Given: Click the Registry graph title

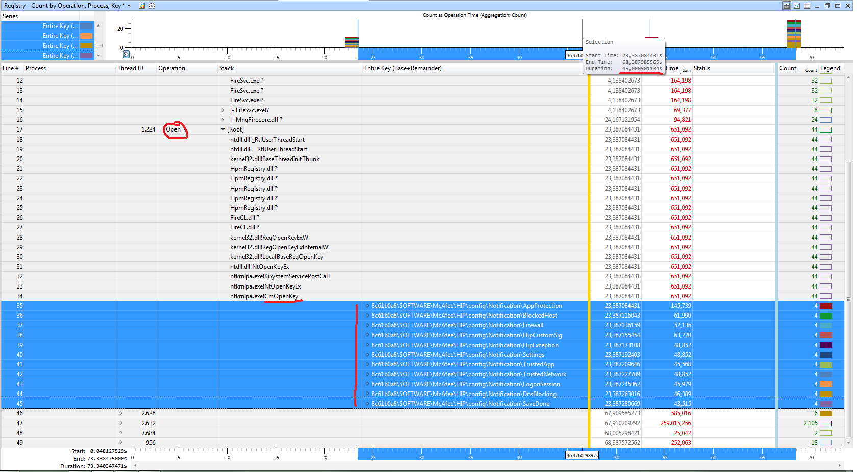Looking at the screenshot, I should tap(15, 6).
